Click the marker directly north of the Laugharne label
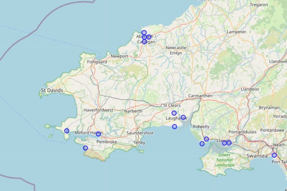287x191 pixels. [174, 113]
